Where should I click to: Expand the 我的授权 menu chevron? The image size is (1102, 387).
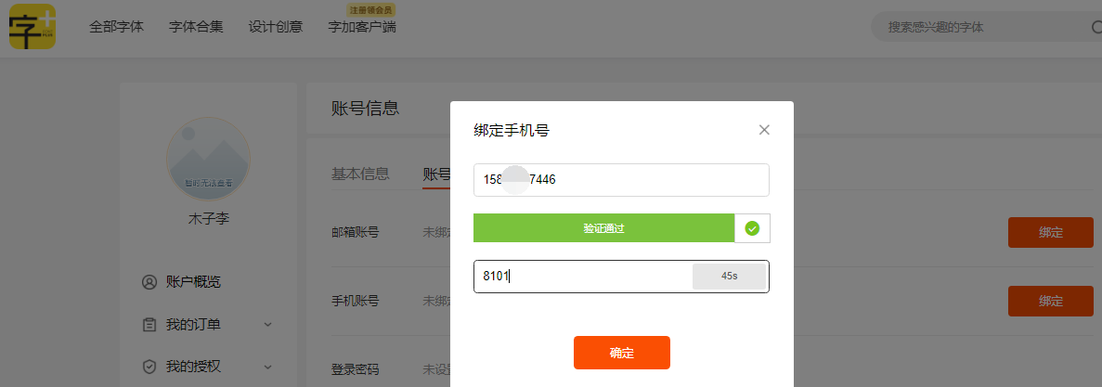point(268,367)
